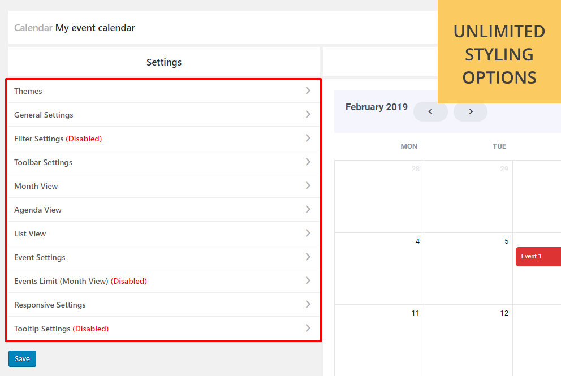The height and width of the screenshot is (376, 561).
Task: Select the Settings tab header
Action: click(164, 62)
